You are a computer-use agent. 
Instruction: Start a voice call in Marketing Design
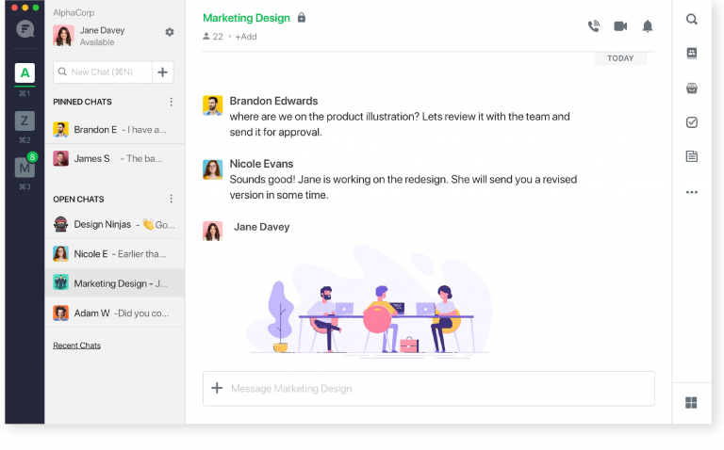point(594,26)
